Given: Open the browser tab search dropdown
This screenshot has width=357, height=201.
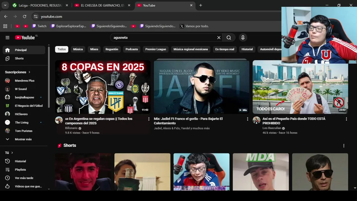Looking at the screenshot, I should (x=5, y=5).
